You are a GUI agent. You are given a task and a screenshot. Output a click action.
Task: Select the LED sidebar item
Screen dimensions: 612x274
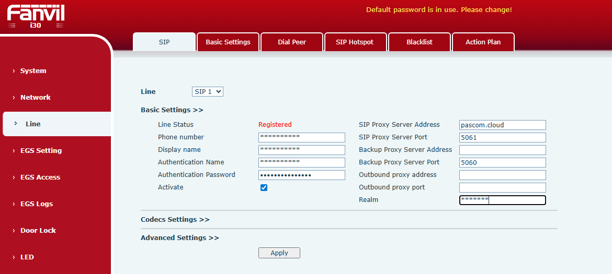coord(27,257)
